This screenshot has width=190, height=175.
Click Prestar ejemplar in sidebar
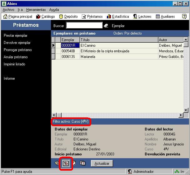16,35
